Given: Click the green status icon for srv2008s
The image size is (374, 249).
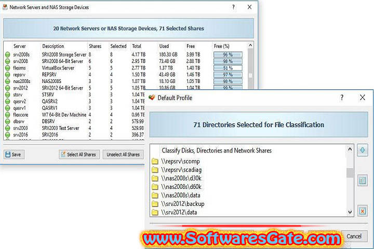Looking at the screenshot, I should pyautogui.click(x=8, y=54).
